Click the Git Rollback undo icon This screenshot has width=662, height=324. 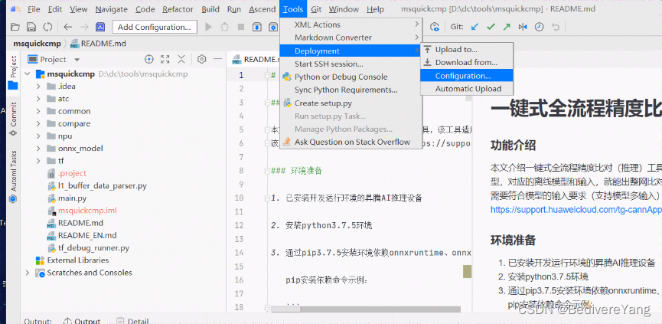(x=556, y=27)
